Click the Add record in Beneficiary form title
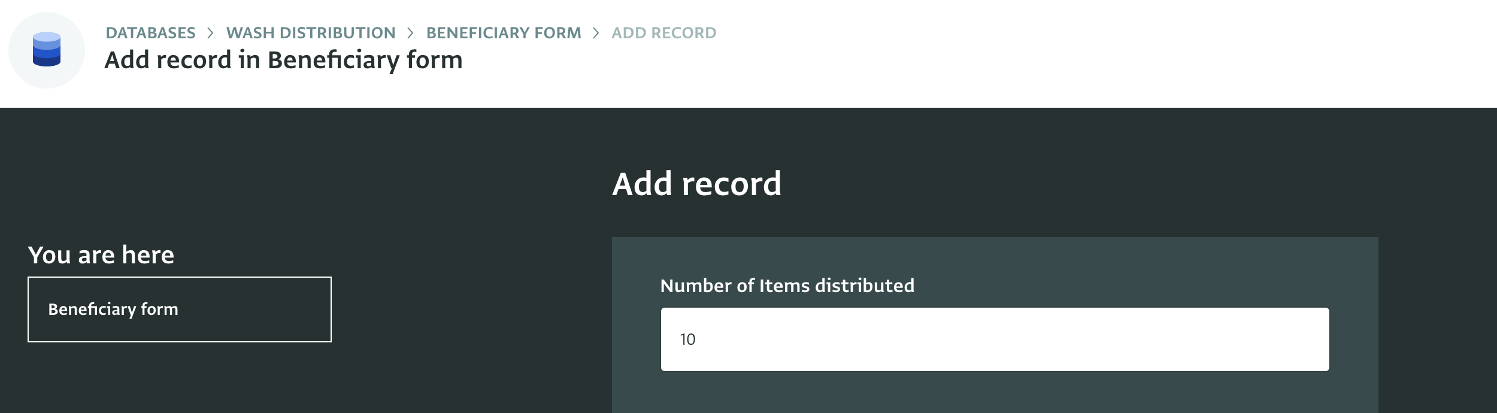This screenshot has height=413, width=1497. pos(283,60)
